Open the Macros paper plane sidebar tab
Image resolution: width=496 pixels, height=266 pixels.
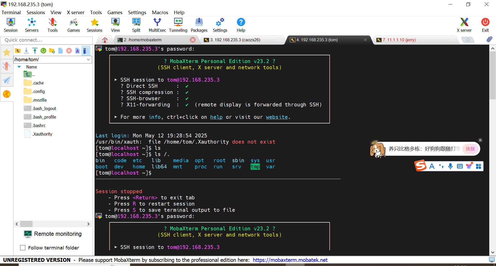point(7,80)
